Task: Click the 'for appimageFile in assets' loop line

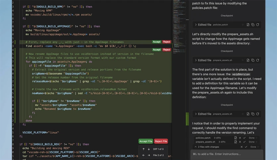Action: point(59,62)
